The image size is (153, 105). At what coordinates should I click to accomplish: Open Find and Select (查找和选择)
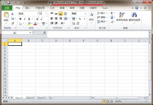coord(134,18)
